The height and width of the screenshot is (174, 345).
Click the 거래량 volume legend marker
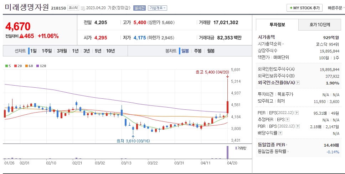(241, 148)
